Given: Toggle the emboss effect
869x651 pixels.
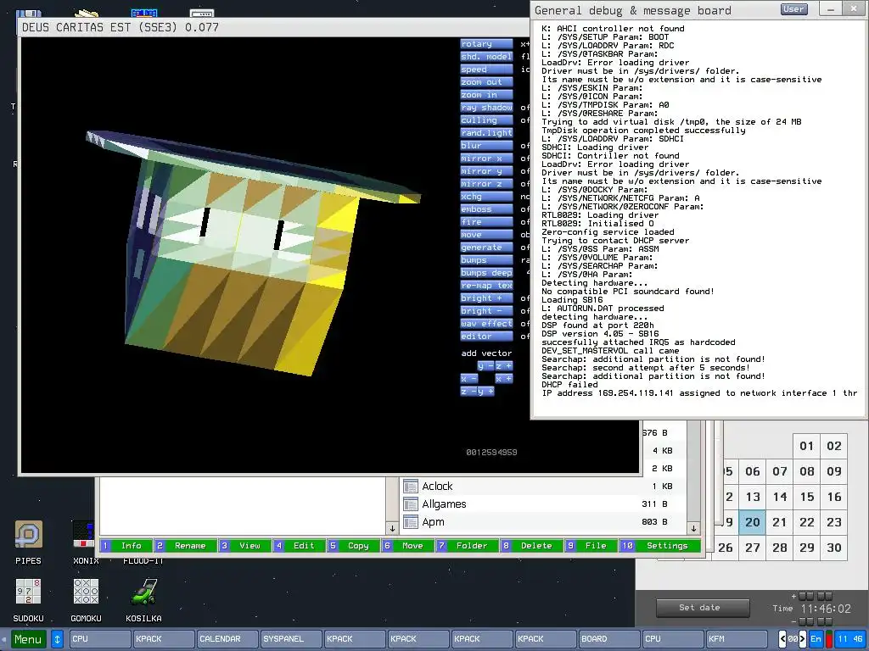Looking at the screenshot, I should tap(486, 209).
